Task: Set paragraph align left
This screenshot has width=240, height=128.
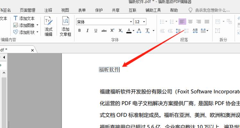Action: click(182, 22)
